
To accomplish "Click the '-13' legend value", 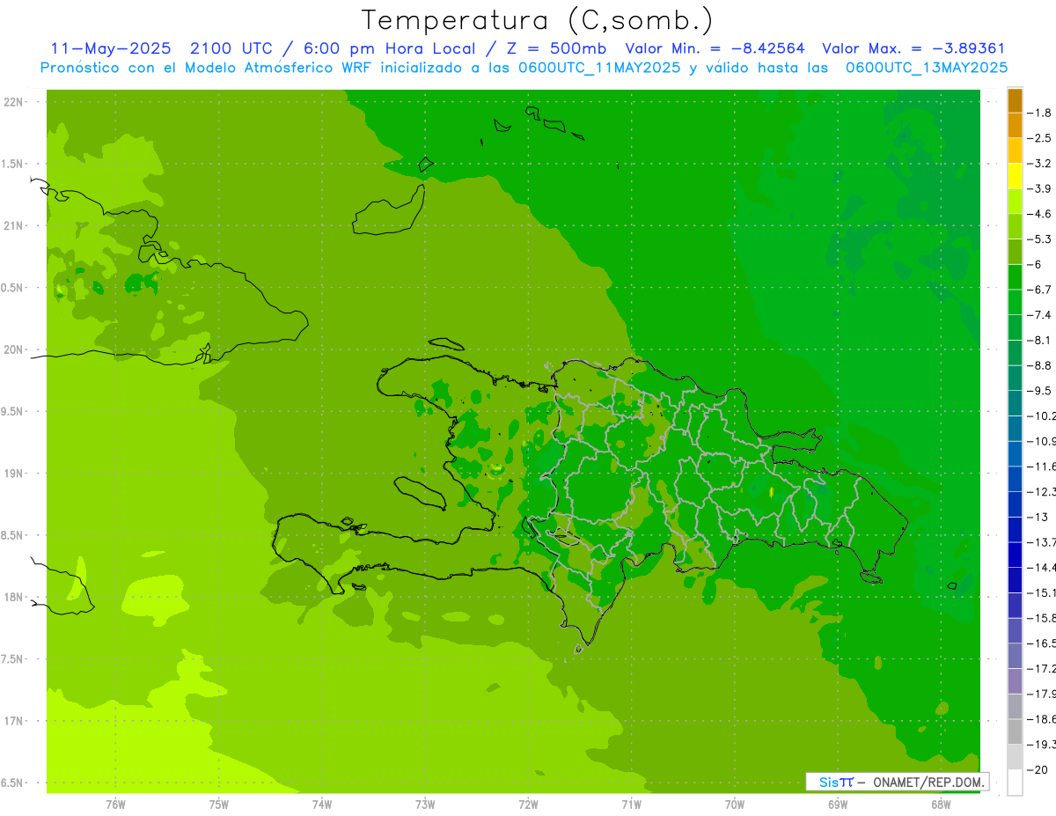I will (x=1038, y=517).
